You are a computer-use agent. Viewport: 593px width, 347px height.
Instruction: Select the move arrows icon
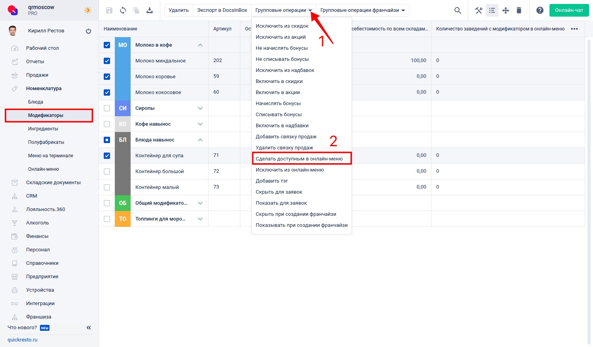(x=506, y=11)
